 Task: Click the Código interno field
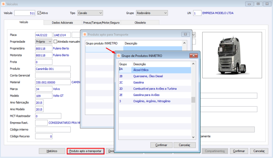point(53,129)
